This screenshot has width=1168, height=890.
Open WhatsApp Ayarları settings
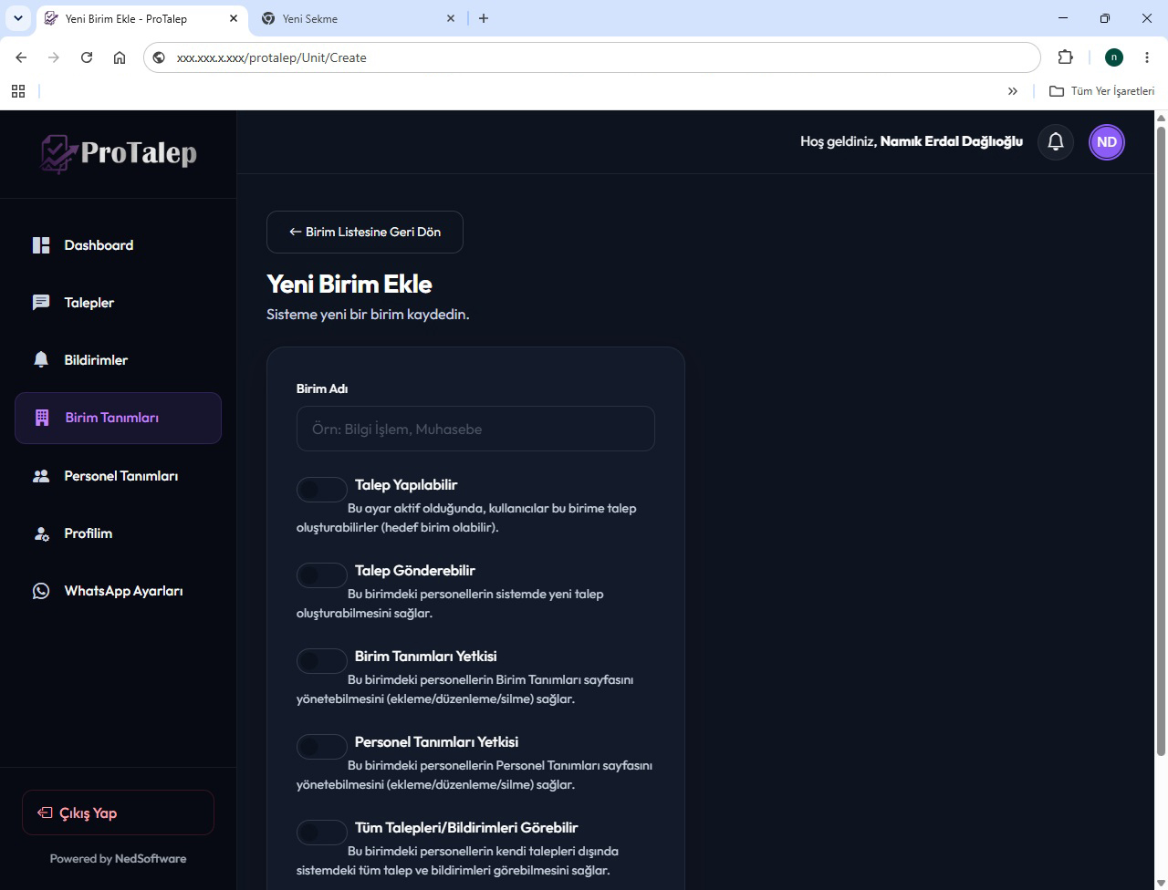point(118,591)
